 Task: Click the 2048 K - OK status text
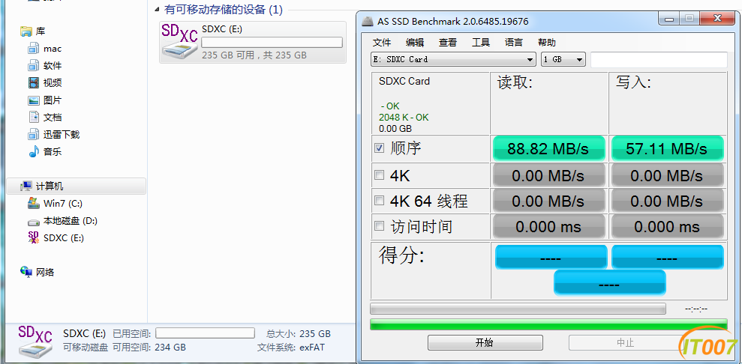coord(404,117)
